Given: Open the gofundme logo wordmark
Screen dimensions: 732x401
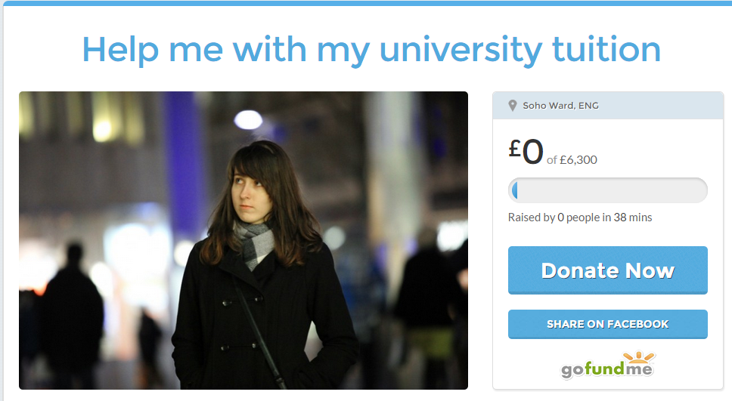Looking at the screenshot, I should click(x=607, y=369).
